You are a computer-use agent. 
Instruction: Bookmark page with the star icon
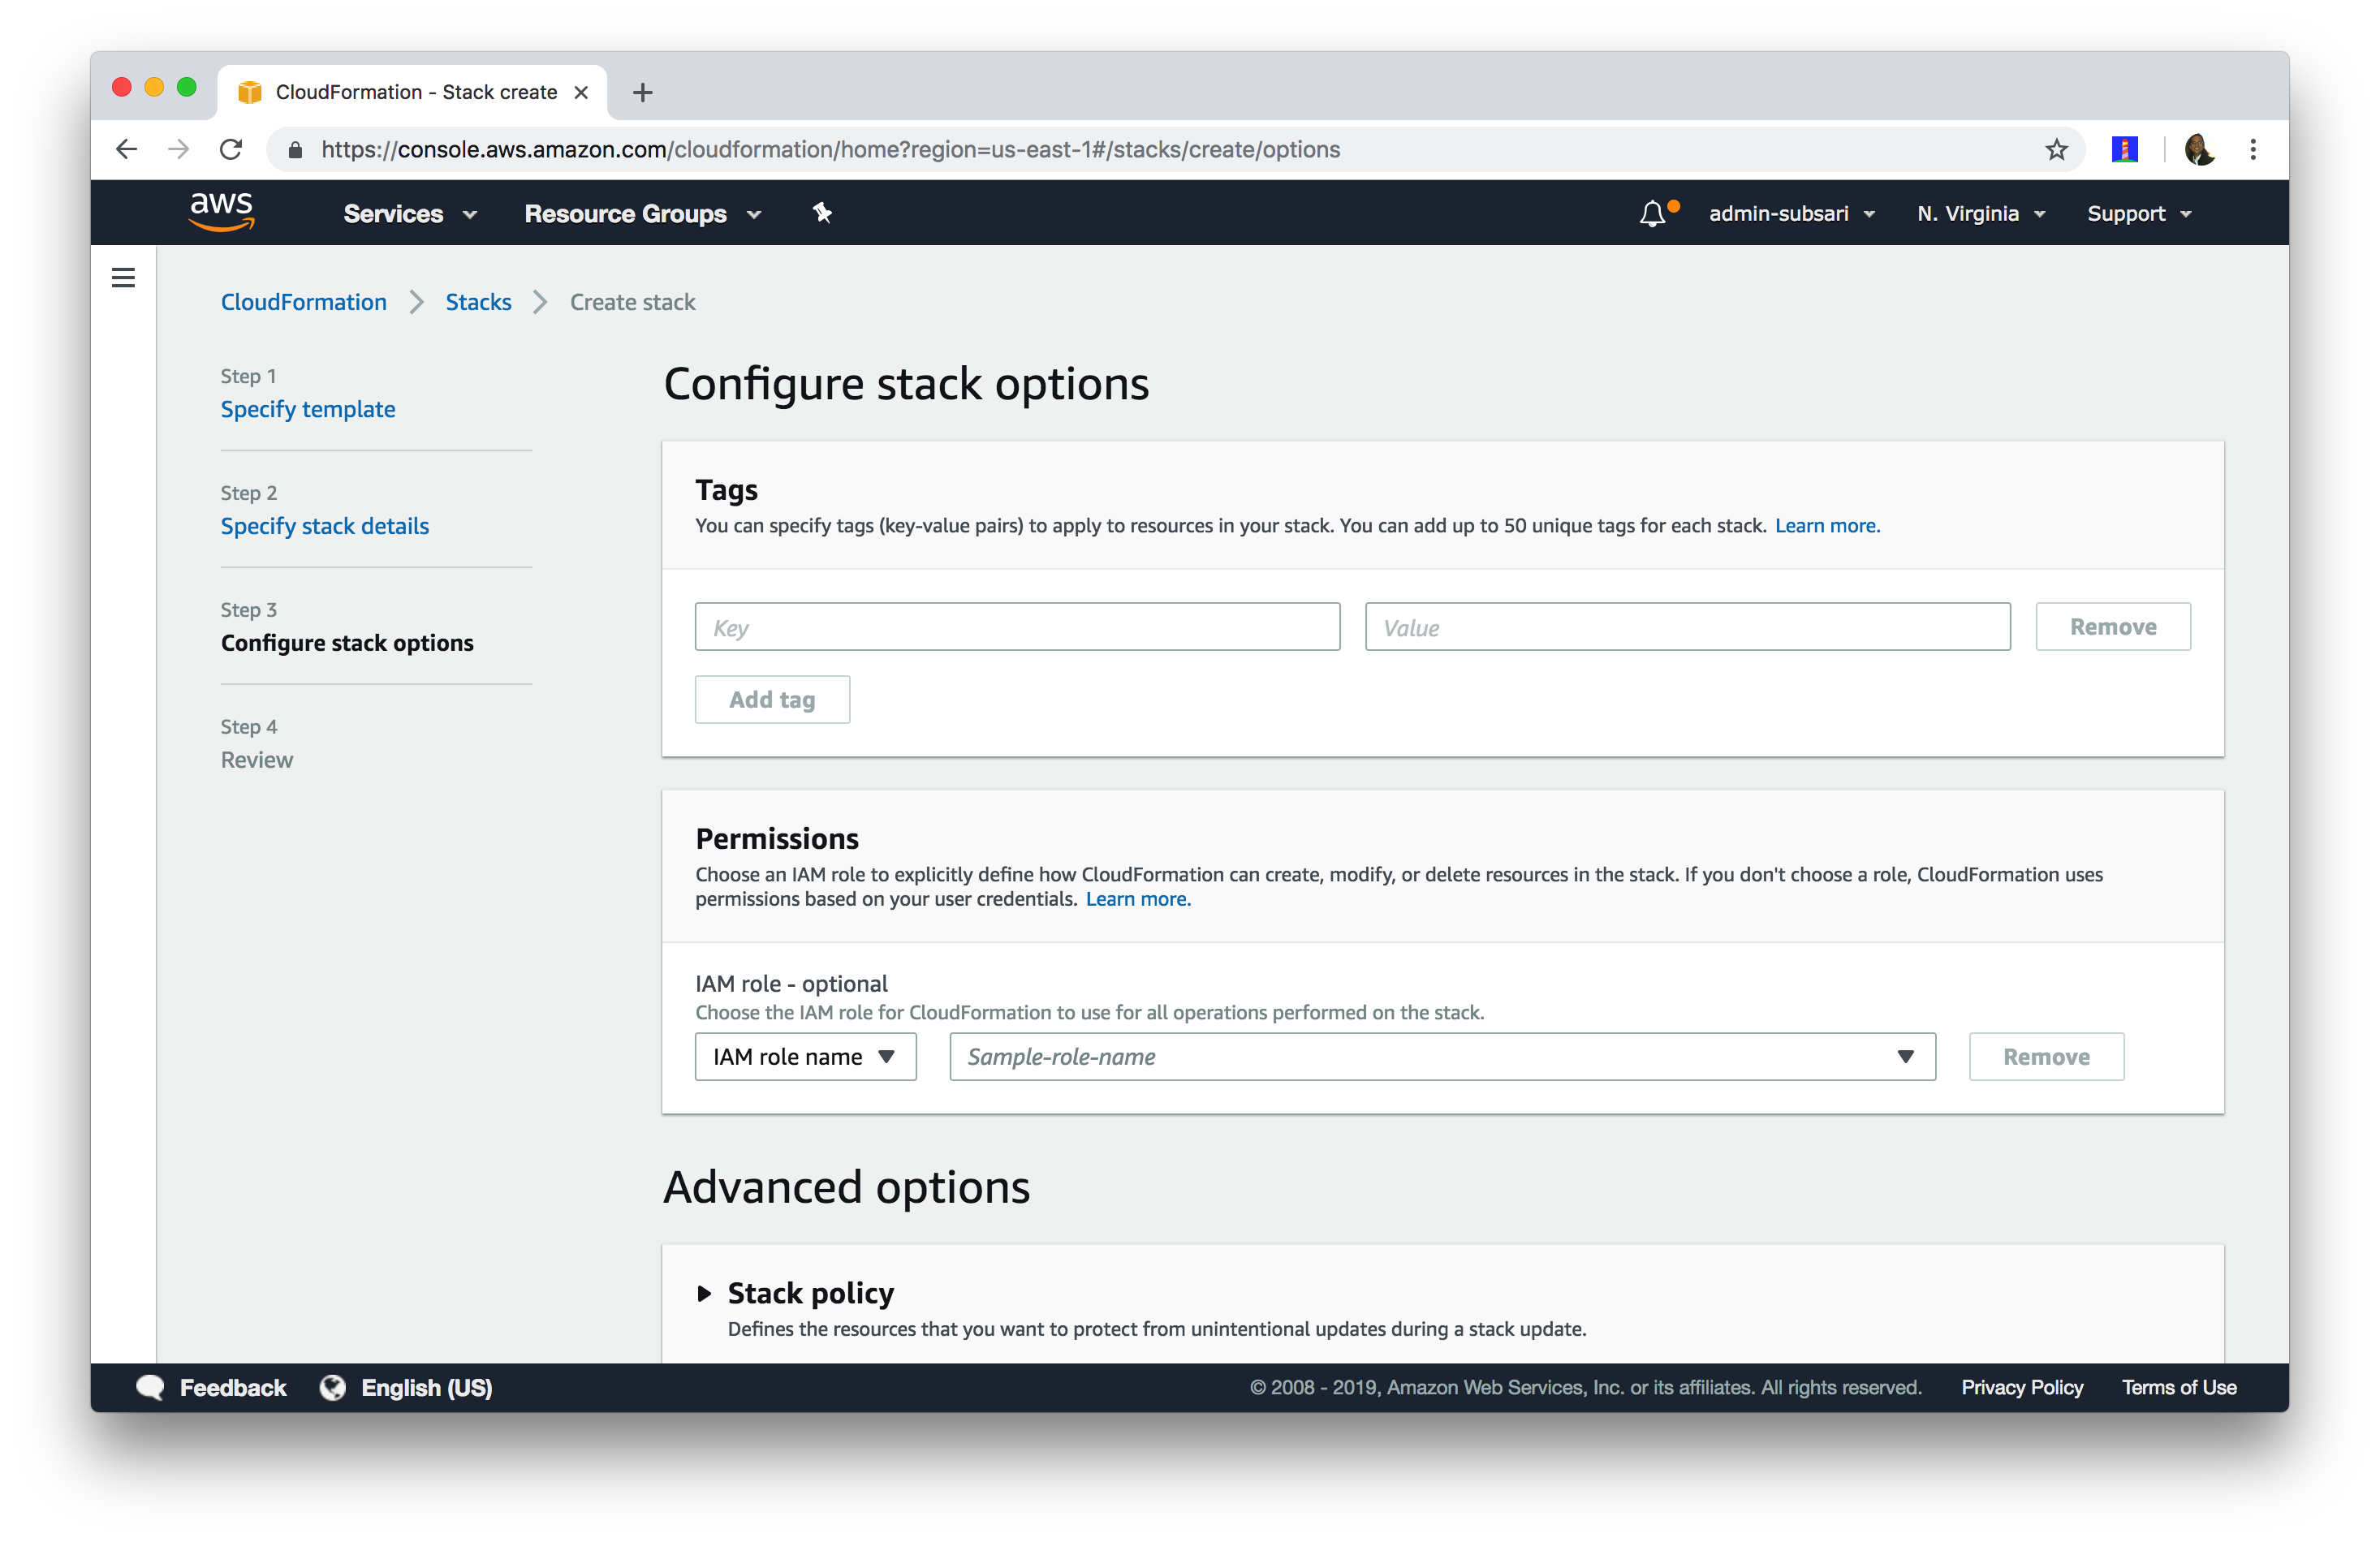tap(2056, 149)
